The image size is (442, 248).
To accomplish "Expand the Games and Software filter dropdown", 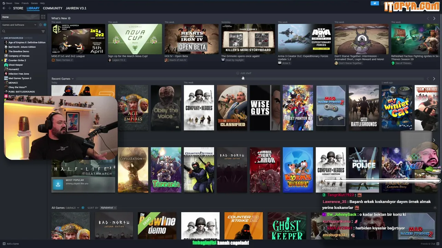I will [19, 25].
